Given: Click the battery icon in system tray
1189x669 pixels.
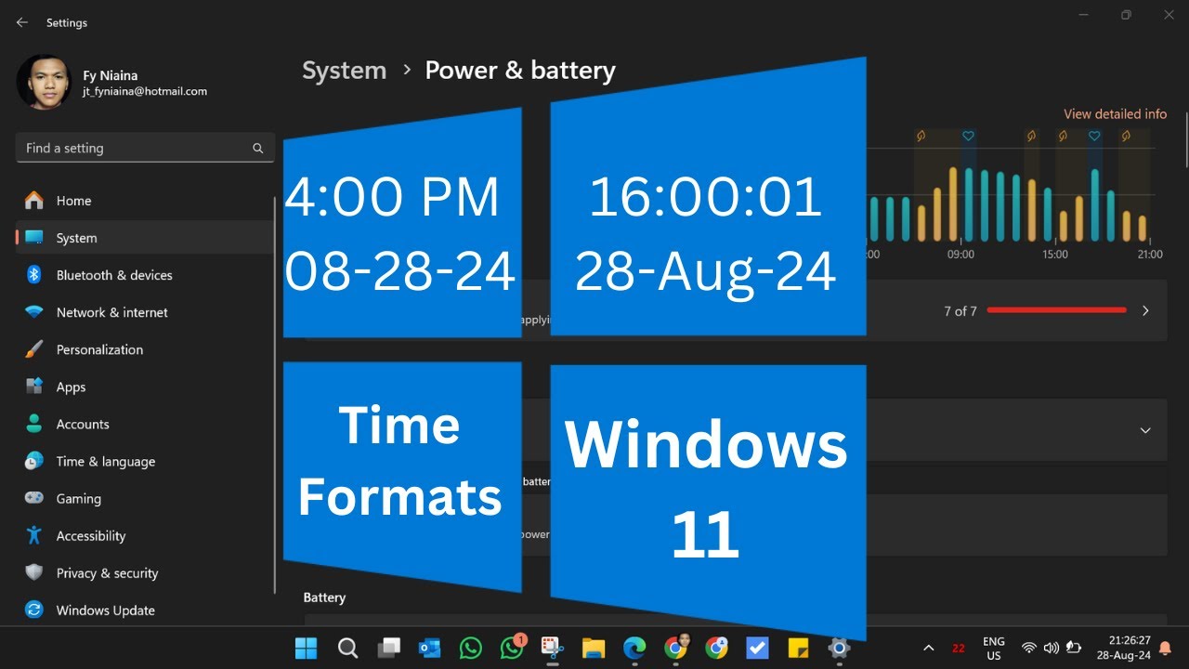Looking at the screenshot, I should tap(1073, 648).
